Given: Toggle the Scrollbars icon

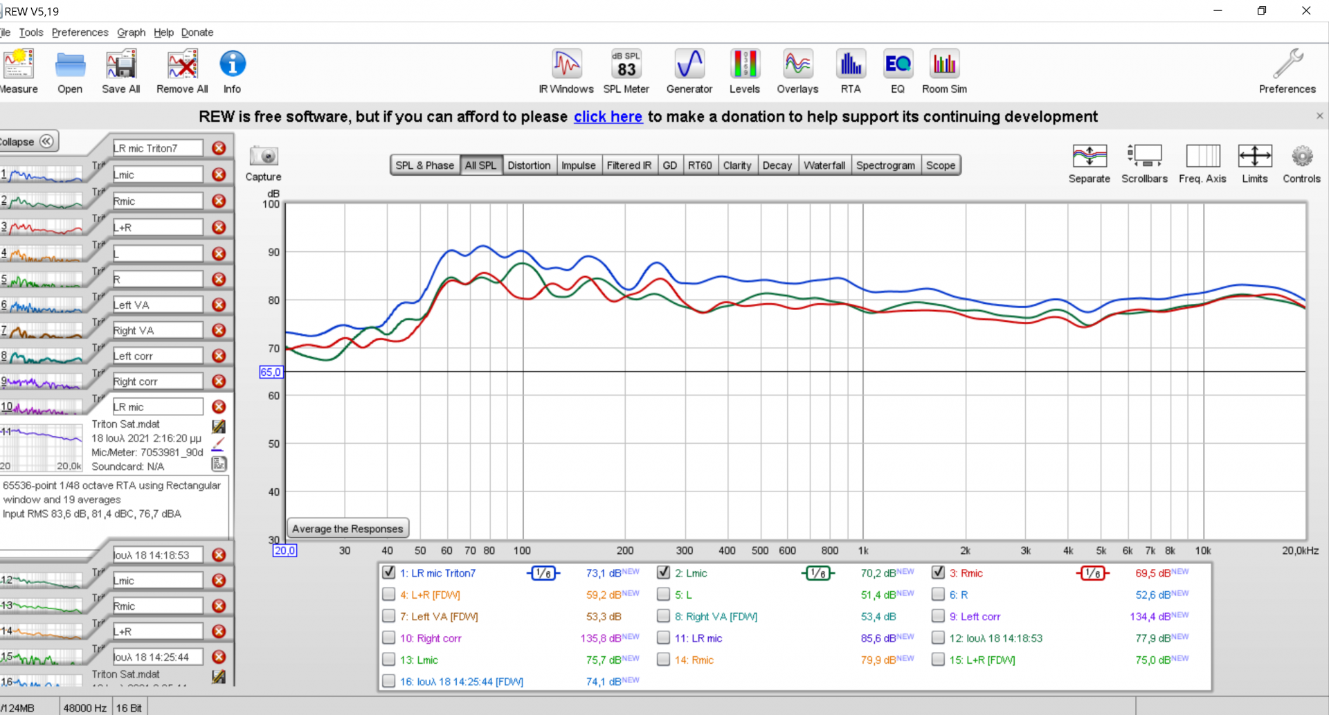Looking at the screenshot, I should (1144, 163).
